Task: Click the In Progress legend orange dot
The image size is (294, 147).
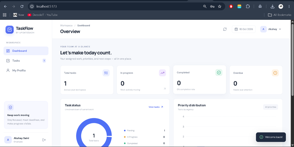Action: click(125, 137)
